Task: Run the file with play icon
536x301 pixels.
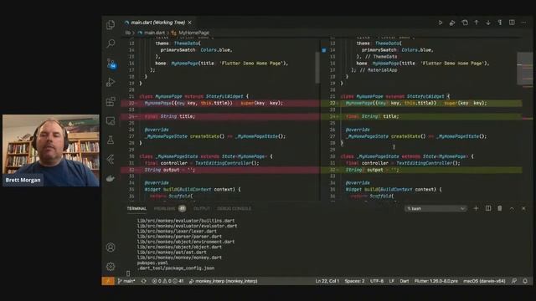Action: 441,23
